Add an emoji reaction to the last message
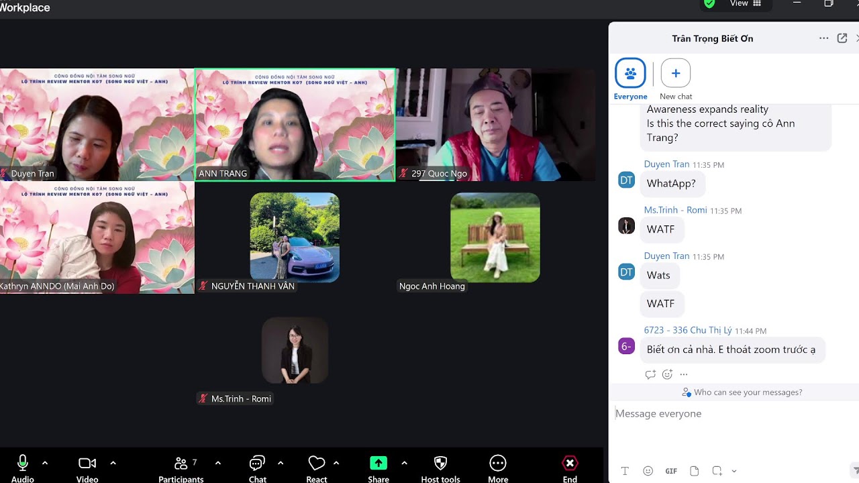Image resolution: width=859 pixels, height=483 pixels. [x=667, y=375]
